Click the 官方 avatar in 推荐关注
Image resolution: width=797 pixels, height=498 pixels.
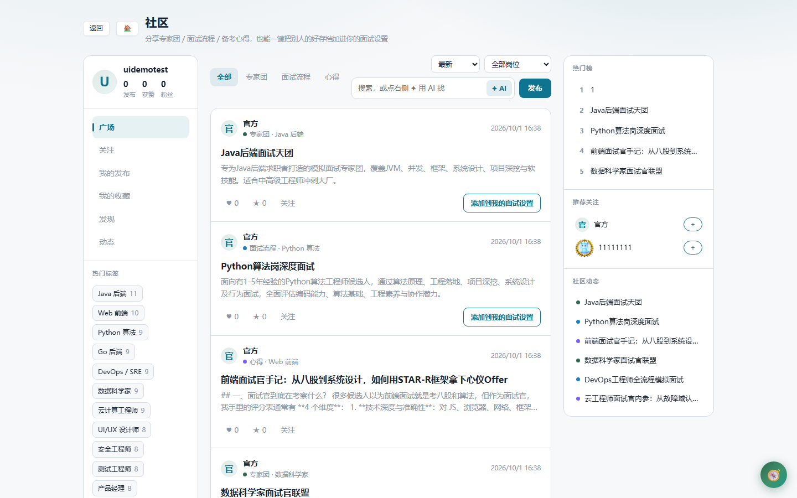pos(582,225)
